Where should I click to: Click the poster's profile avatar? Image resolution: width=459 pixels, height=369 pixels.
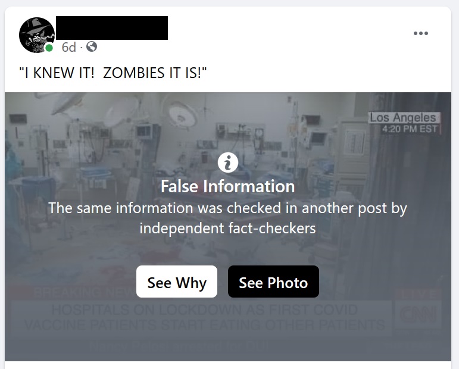click(x=37, y=35)
